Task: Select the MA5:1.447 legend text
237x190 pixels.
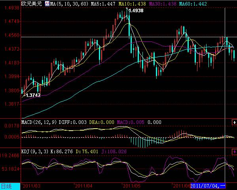Action: click(103, 4)
